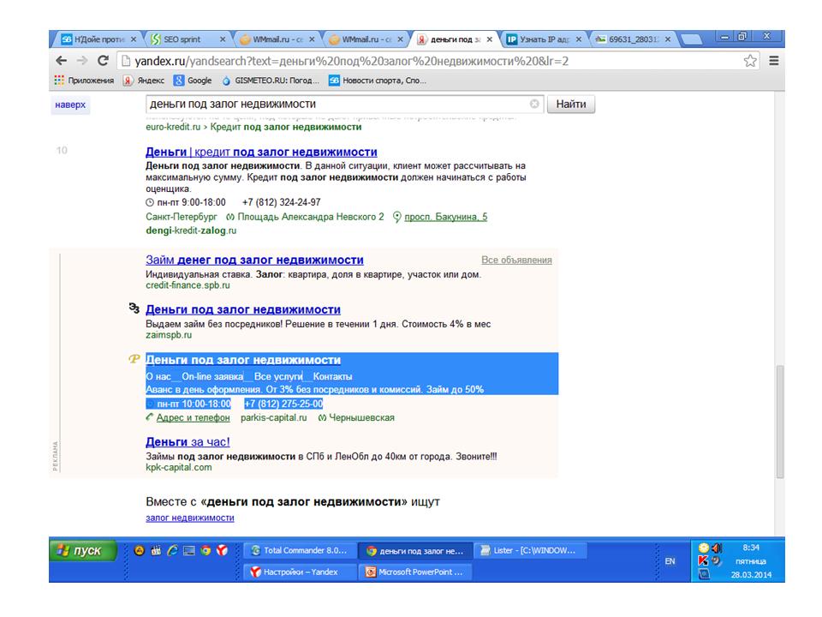Open the highlighted parkis-capital ad title
This screenshot has height=617, width=822.
point(243,360)
